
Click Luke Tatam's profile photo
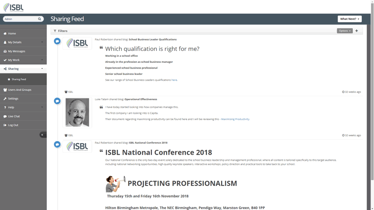pos(77,112)
